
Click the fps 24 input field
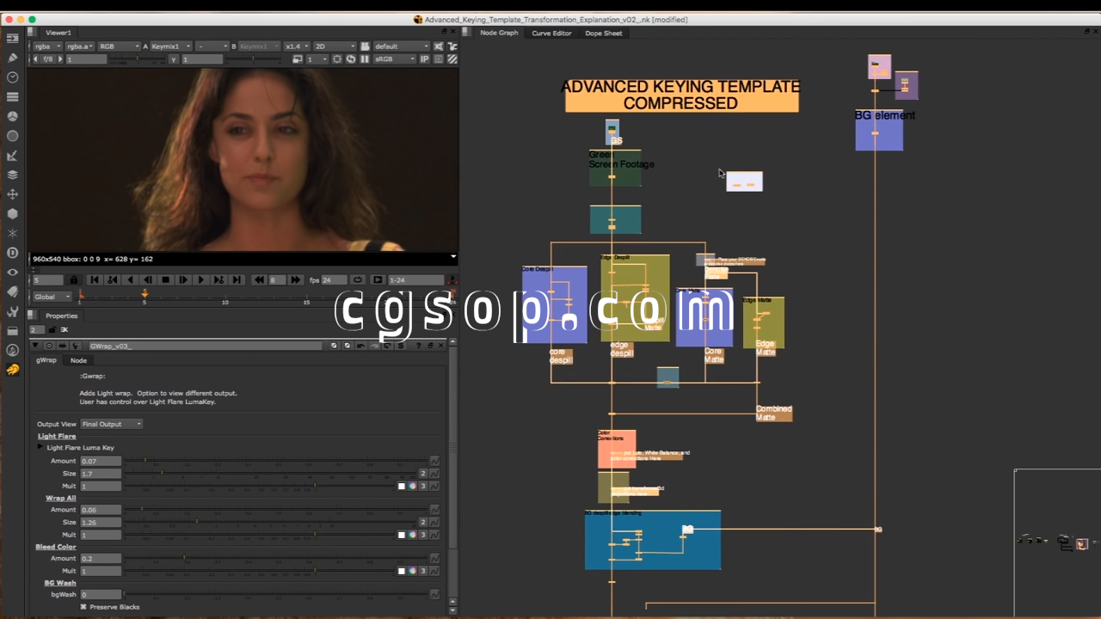tap(334, 280)
